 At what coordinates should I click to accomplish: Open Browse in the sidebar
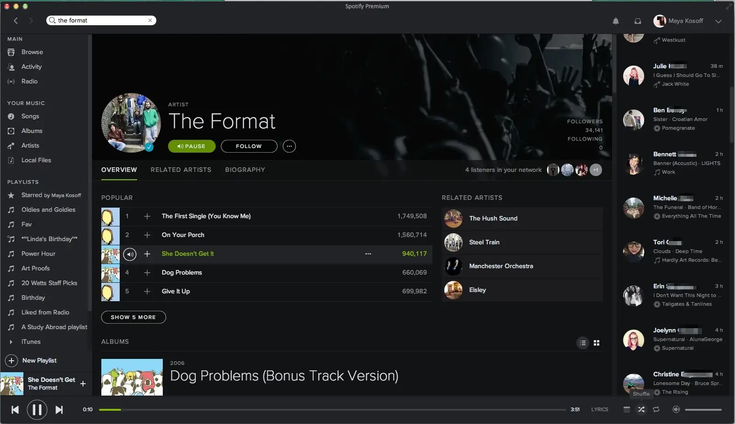(32, 52)
